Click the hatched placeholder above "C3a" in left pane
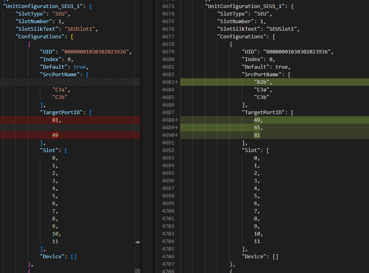Image resolution: width=369 pixels, height=273 pixels. [x=70, y=82]
